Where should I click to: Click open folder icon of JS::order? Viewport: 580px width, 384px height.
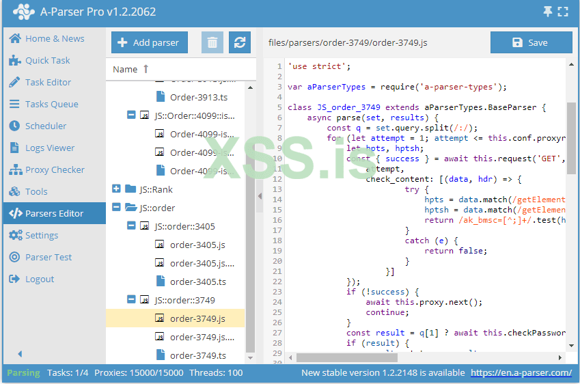(131, 207)
